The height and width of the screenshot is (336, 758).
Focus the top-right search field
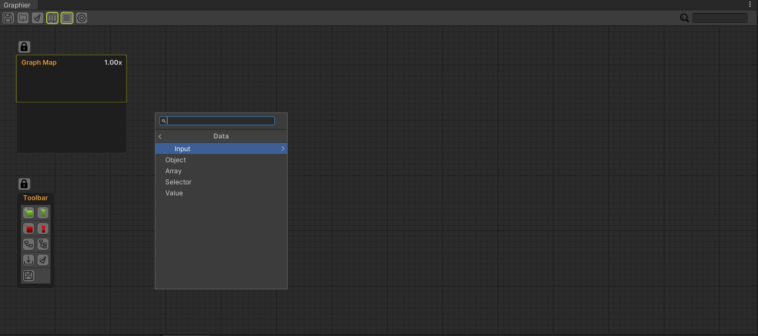(x=720, y=18)
